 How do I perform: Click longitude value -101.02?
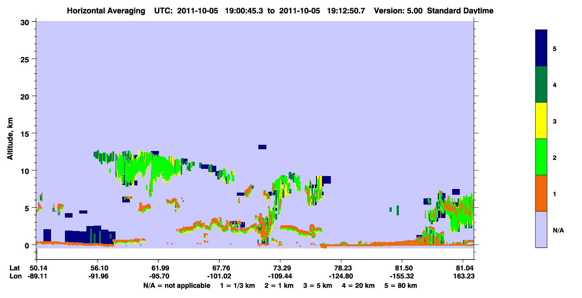click(219, 276)
